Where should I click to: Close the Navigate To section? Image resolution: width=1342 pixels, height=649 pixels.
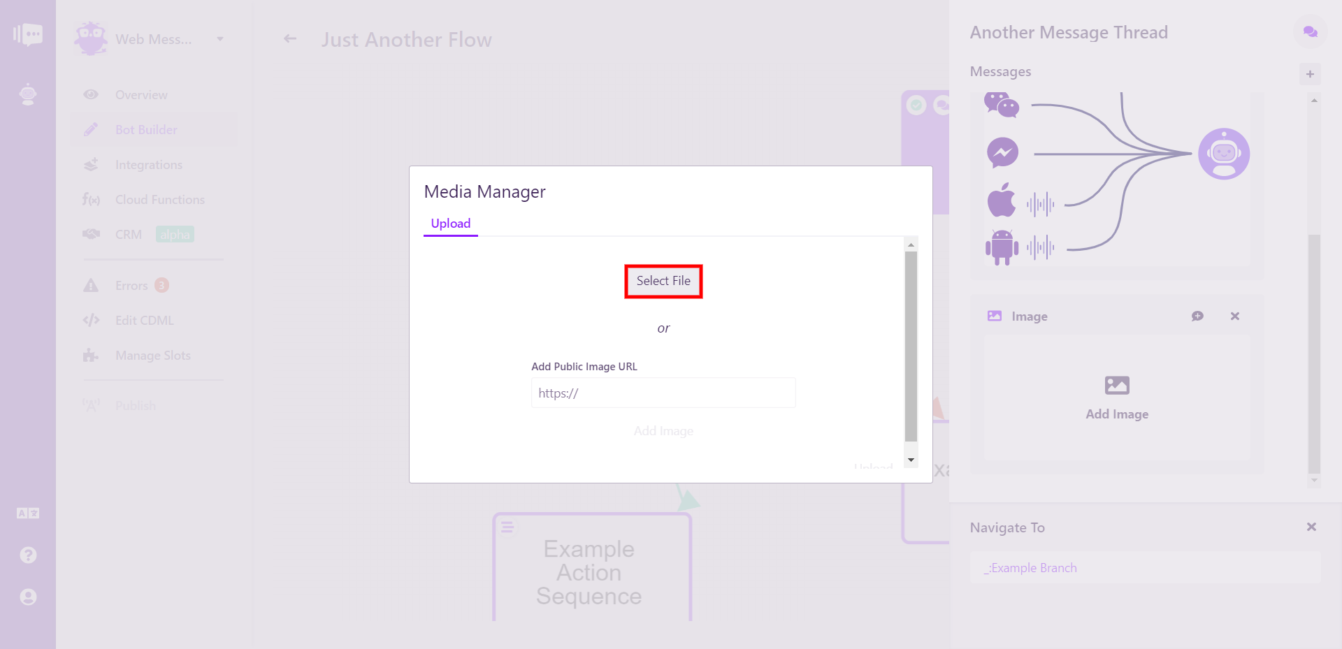coord(1311,527)
